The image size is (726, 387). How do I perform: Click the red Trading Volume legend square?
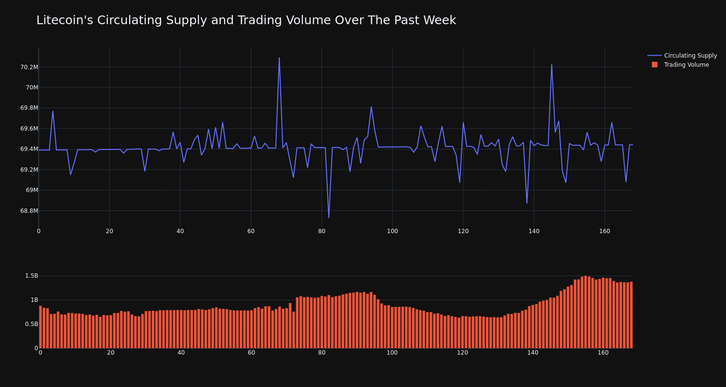pos(654,65)
